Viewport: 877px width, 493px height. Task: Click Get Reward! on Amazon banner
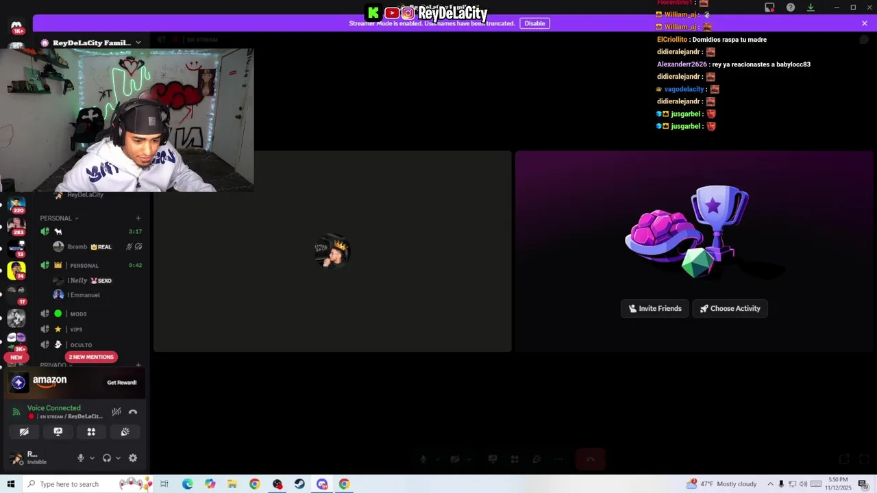pos(122,383)
